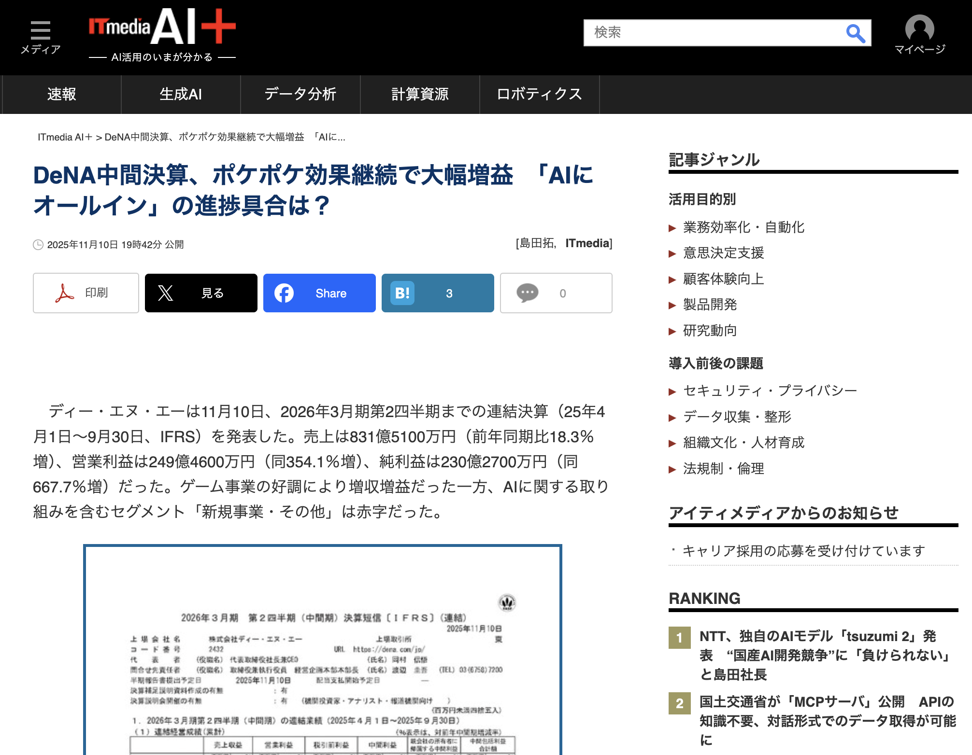The height and width of the screenshot is (755, 972).
Task: Click the 印刷 PDF print button
Action: tap(86, 293)
